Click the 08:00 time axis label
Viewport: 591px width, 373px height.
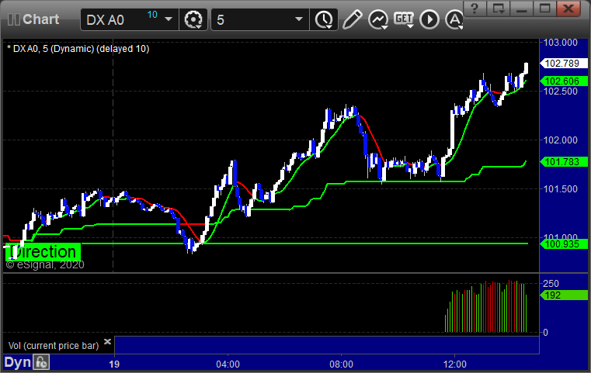tap(341, 364)
